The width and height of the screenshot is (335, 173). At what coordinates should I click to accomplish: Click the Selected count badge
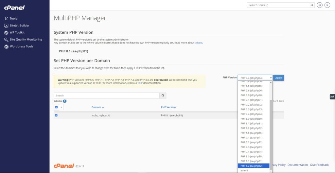[x=64, y=101]
